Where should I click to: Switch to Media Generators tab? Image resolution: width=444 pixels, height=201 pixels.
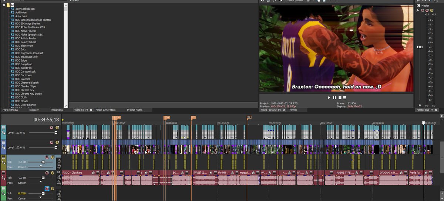tap(105, 110)
